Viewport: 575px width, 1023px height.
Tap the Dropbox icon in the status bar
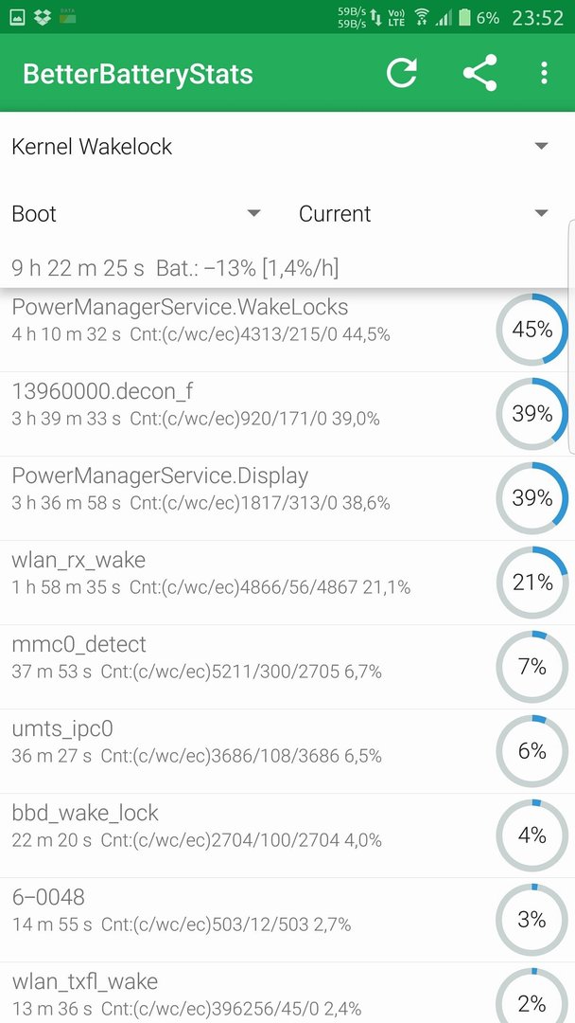(43, 18)
